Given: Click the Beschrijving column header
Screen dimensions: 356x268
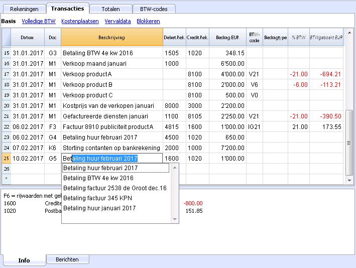Looking at the screenshot, I should click(x=112, y=38).
